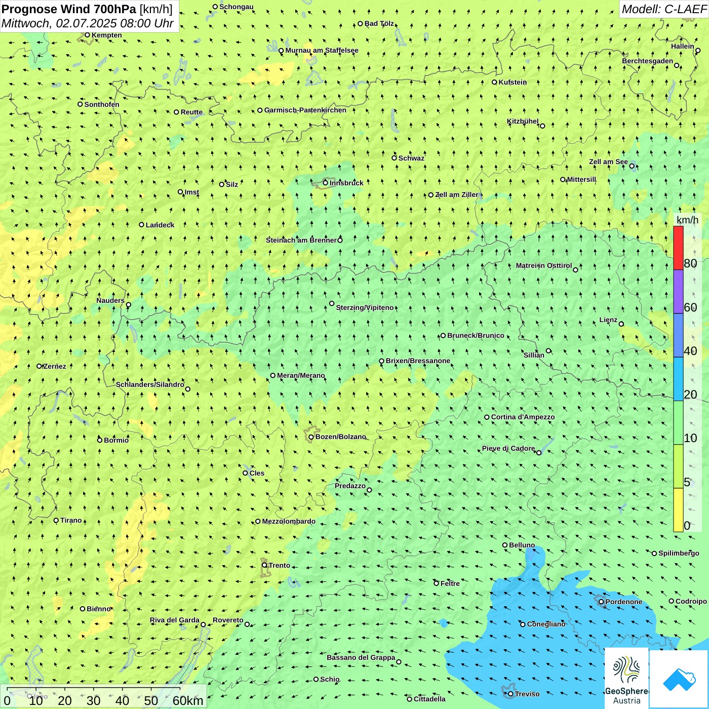This screenshot has height=709, width=709.
Task: Click the 'Brixen/Bressanone' label
Action: (418, 361)
